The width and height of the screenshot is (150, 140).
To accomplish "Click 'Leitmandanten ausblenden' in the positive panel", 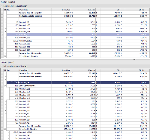I will coord(15,66).
